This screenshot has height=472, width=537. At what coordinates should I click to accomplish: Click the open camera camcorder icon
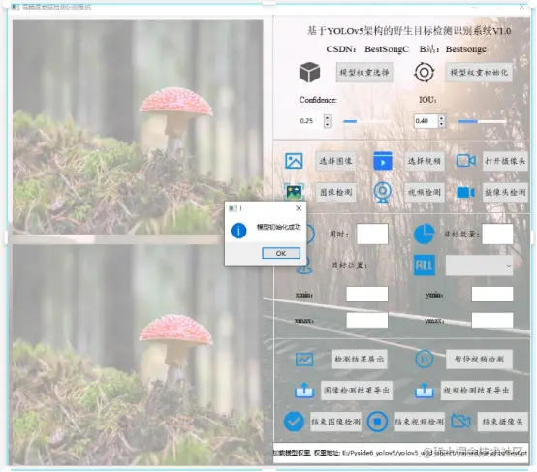coord(466,160)
